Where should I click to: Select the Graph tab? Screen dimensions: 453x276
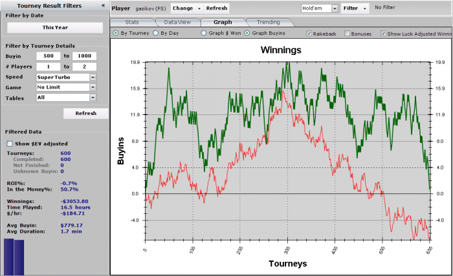(x=223, y=22)
